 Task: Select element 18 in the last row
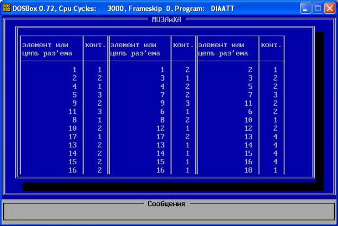tap(250, 170)
